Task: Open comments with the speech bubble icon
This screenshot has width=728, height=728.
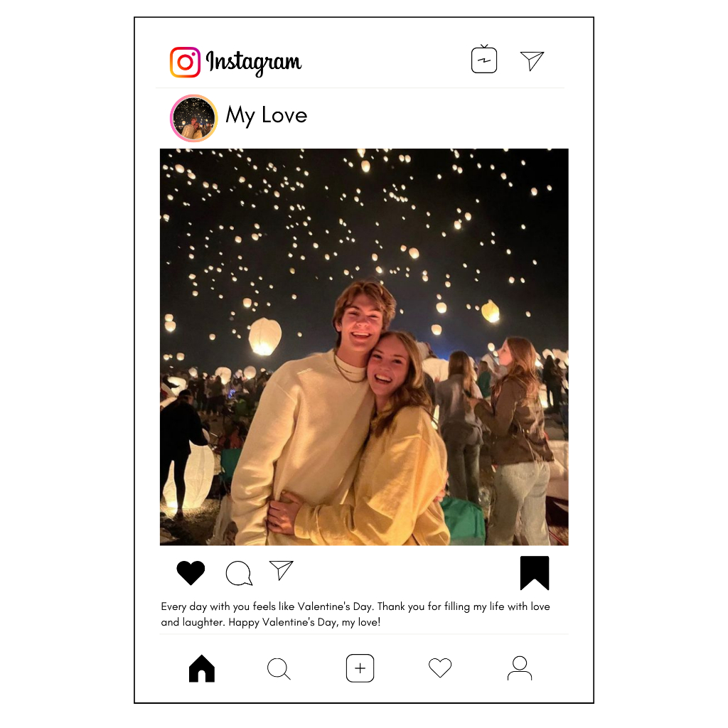Action: coord(239,573)
